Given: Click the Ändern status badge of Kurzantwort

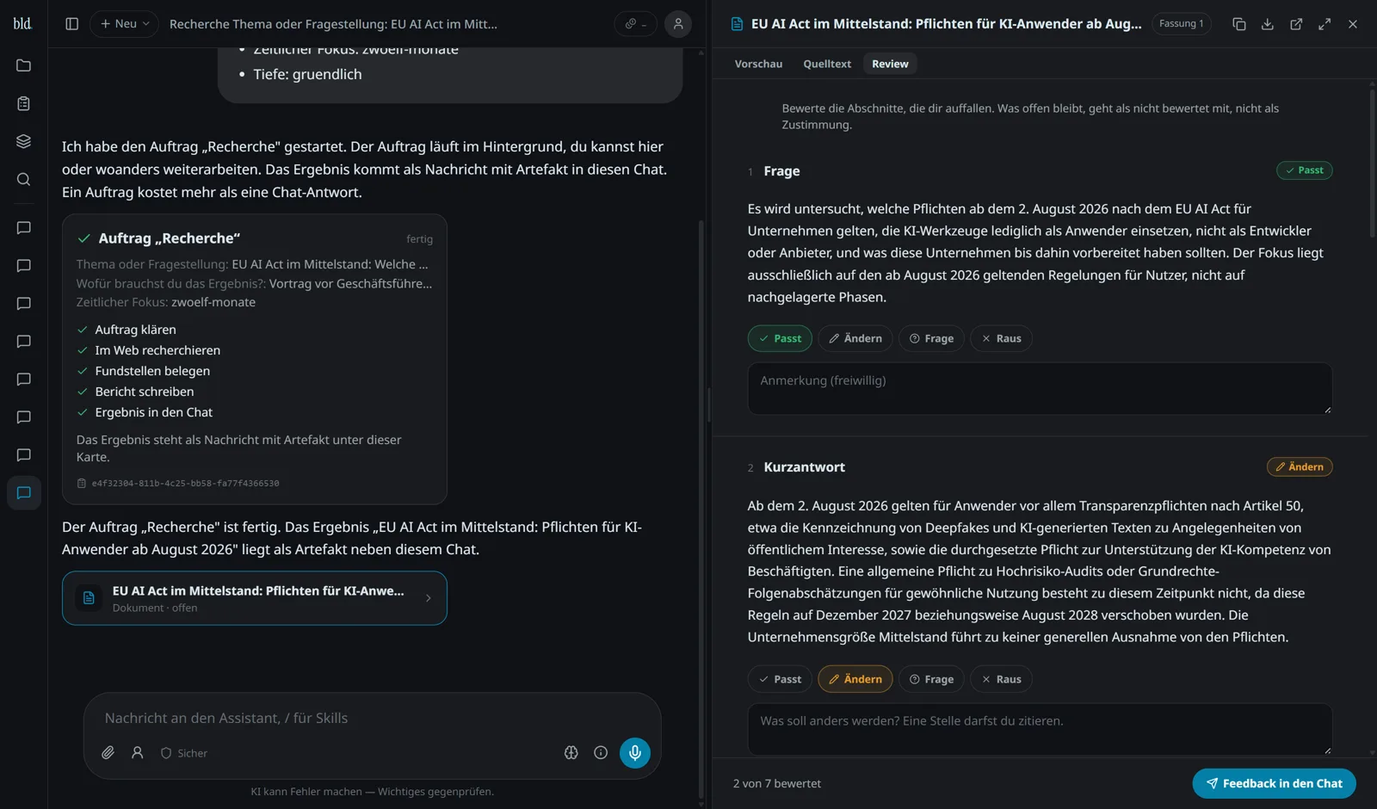Looking at the screenshot, I should (x=1300, y=466).
